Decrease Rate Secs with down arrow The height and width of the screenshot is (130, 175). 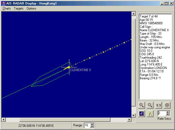pyautogui.click(x=168, y=114)
